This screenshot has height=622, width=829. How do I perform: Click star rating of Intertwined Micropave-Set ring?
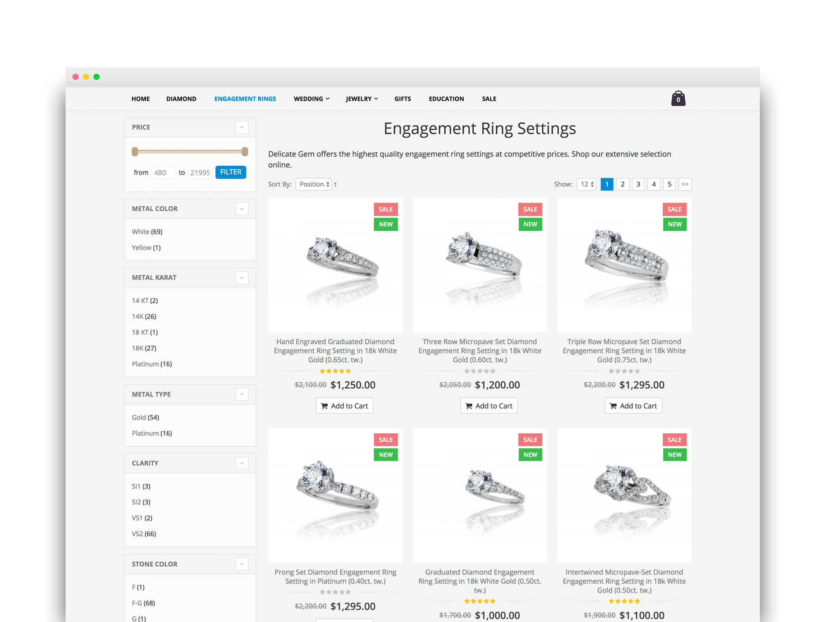[624, 601]
